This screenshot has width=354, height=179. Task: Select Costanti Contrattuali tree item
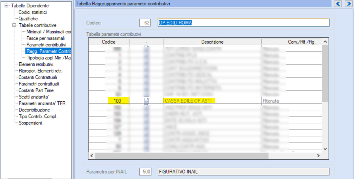(38, 77)
